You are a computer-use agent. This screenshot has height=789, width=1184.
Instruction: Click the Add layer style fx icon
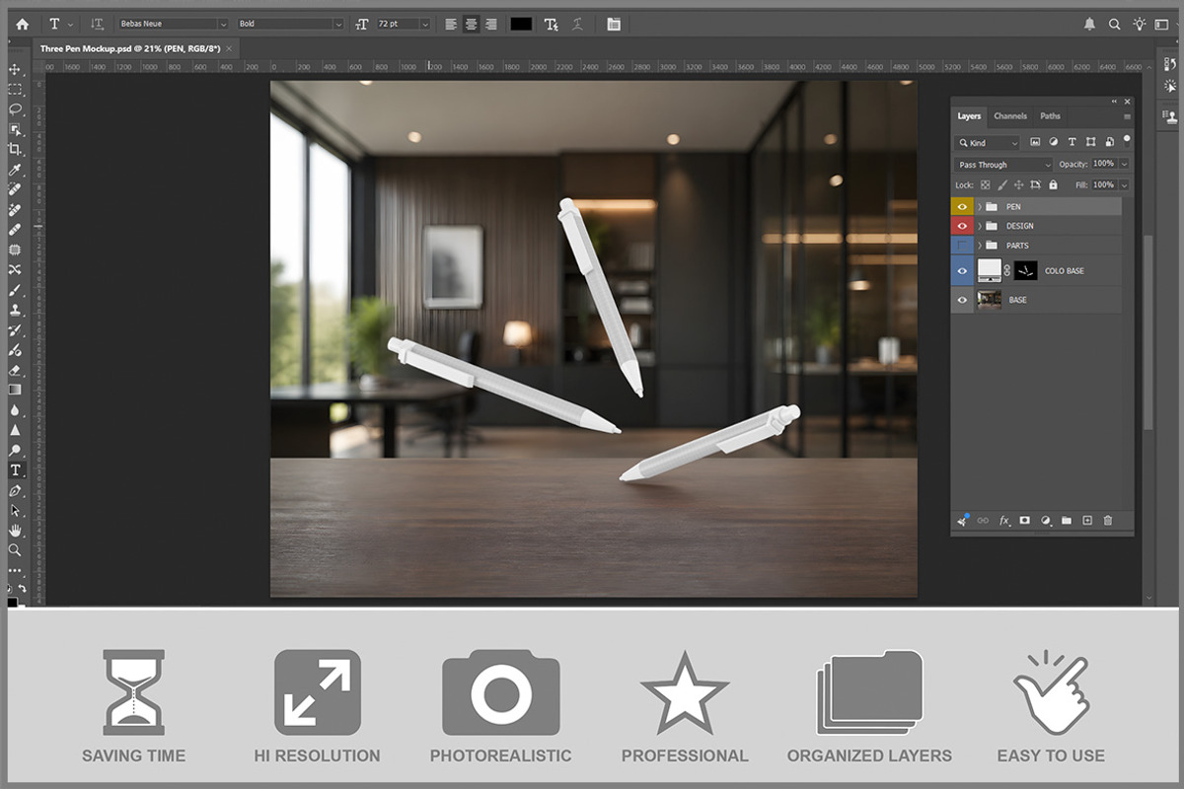coord(1004,520)
